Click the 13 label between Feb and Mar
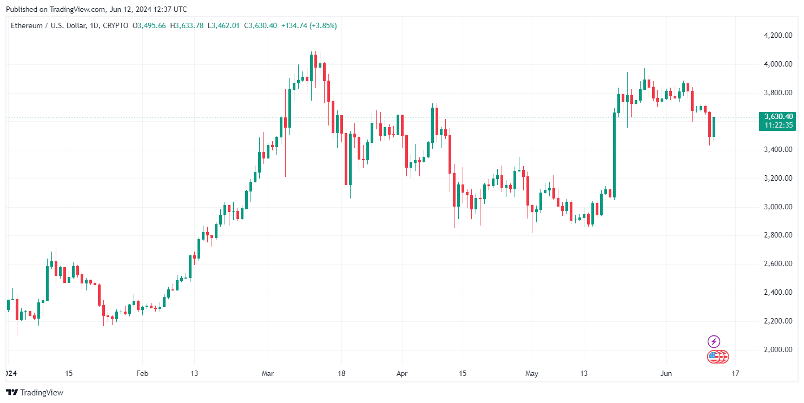 click(x=194, y=373)
